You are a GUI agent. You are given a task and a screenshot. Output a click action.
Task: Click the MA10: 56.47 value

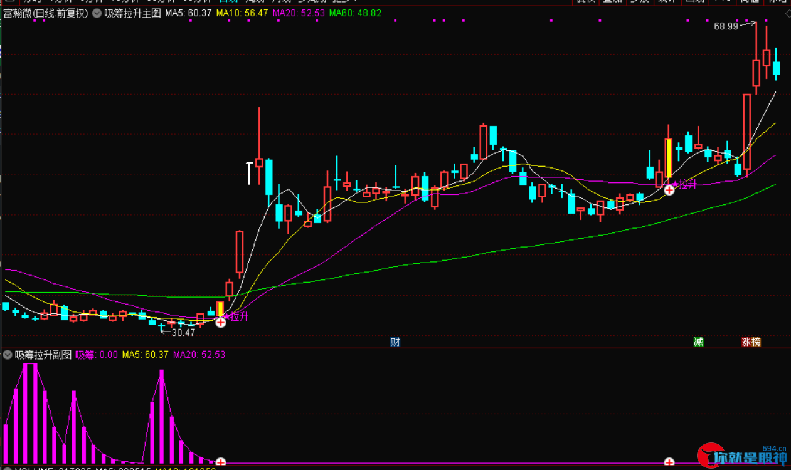point(242,13)
